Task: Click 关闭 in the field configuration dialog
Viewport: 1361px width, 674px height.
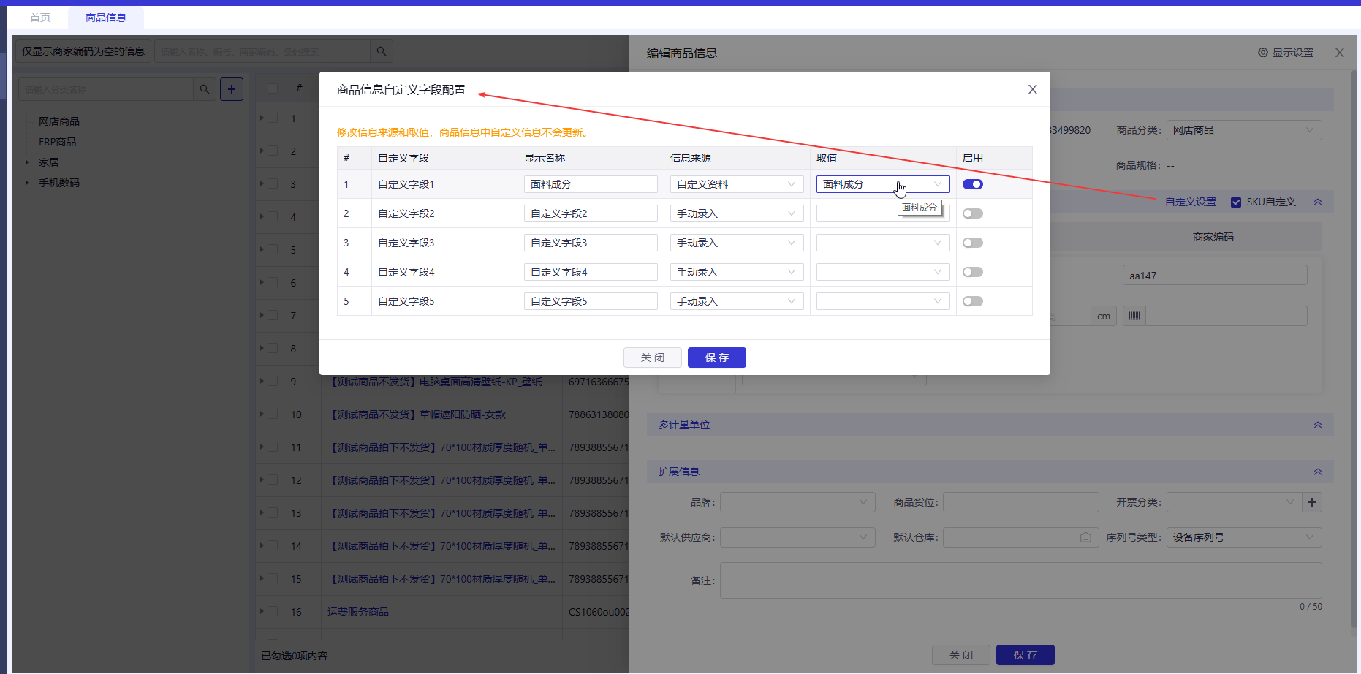Action: point(653,357)
